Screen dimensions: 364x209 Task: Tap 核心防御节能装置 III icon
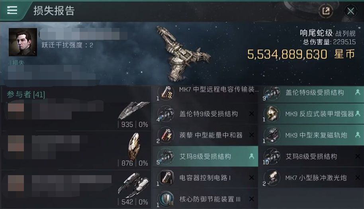pyautogui.click(x=166, y=199)
